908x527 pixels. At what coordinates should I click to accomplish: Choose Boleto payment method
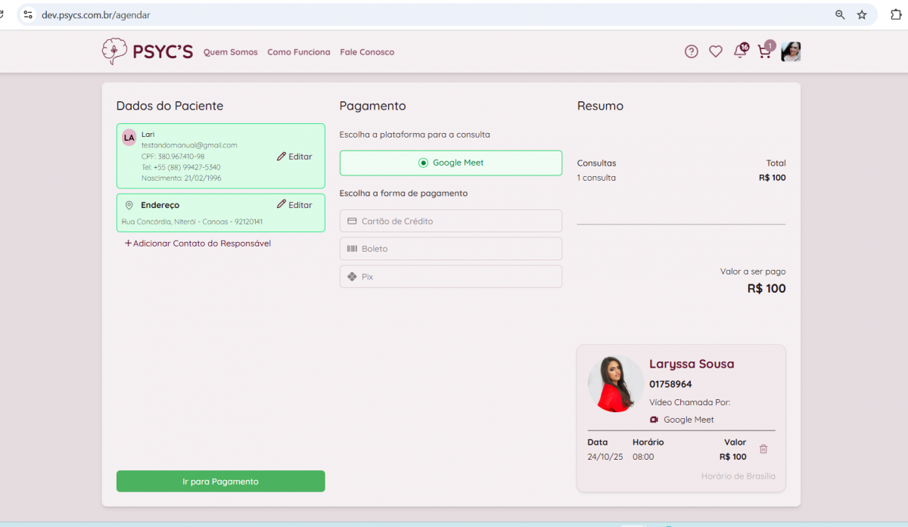pyautogui.click(x=451, y=249)
